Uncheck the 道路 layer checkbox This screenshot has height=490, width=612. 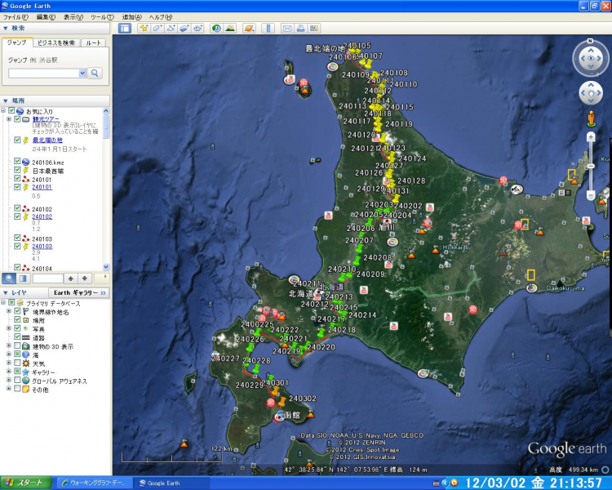point(17,336)
